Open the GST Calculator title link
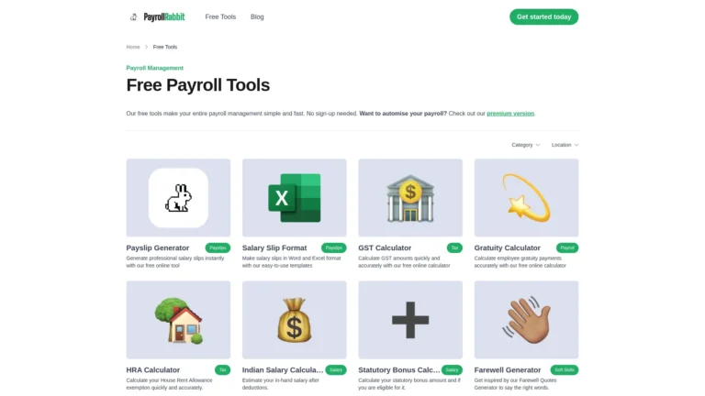 (385, 247)
